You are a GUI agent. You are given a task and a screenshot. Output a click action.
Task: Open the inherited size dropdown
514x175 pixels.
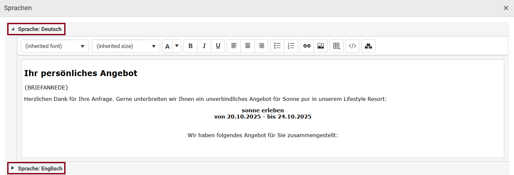pyautogui.click(x=126, y=46)
